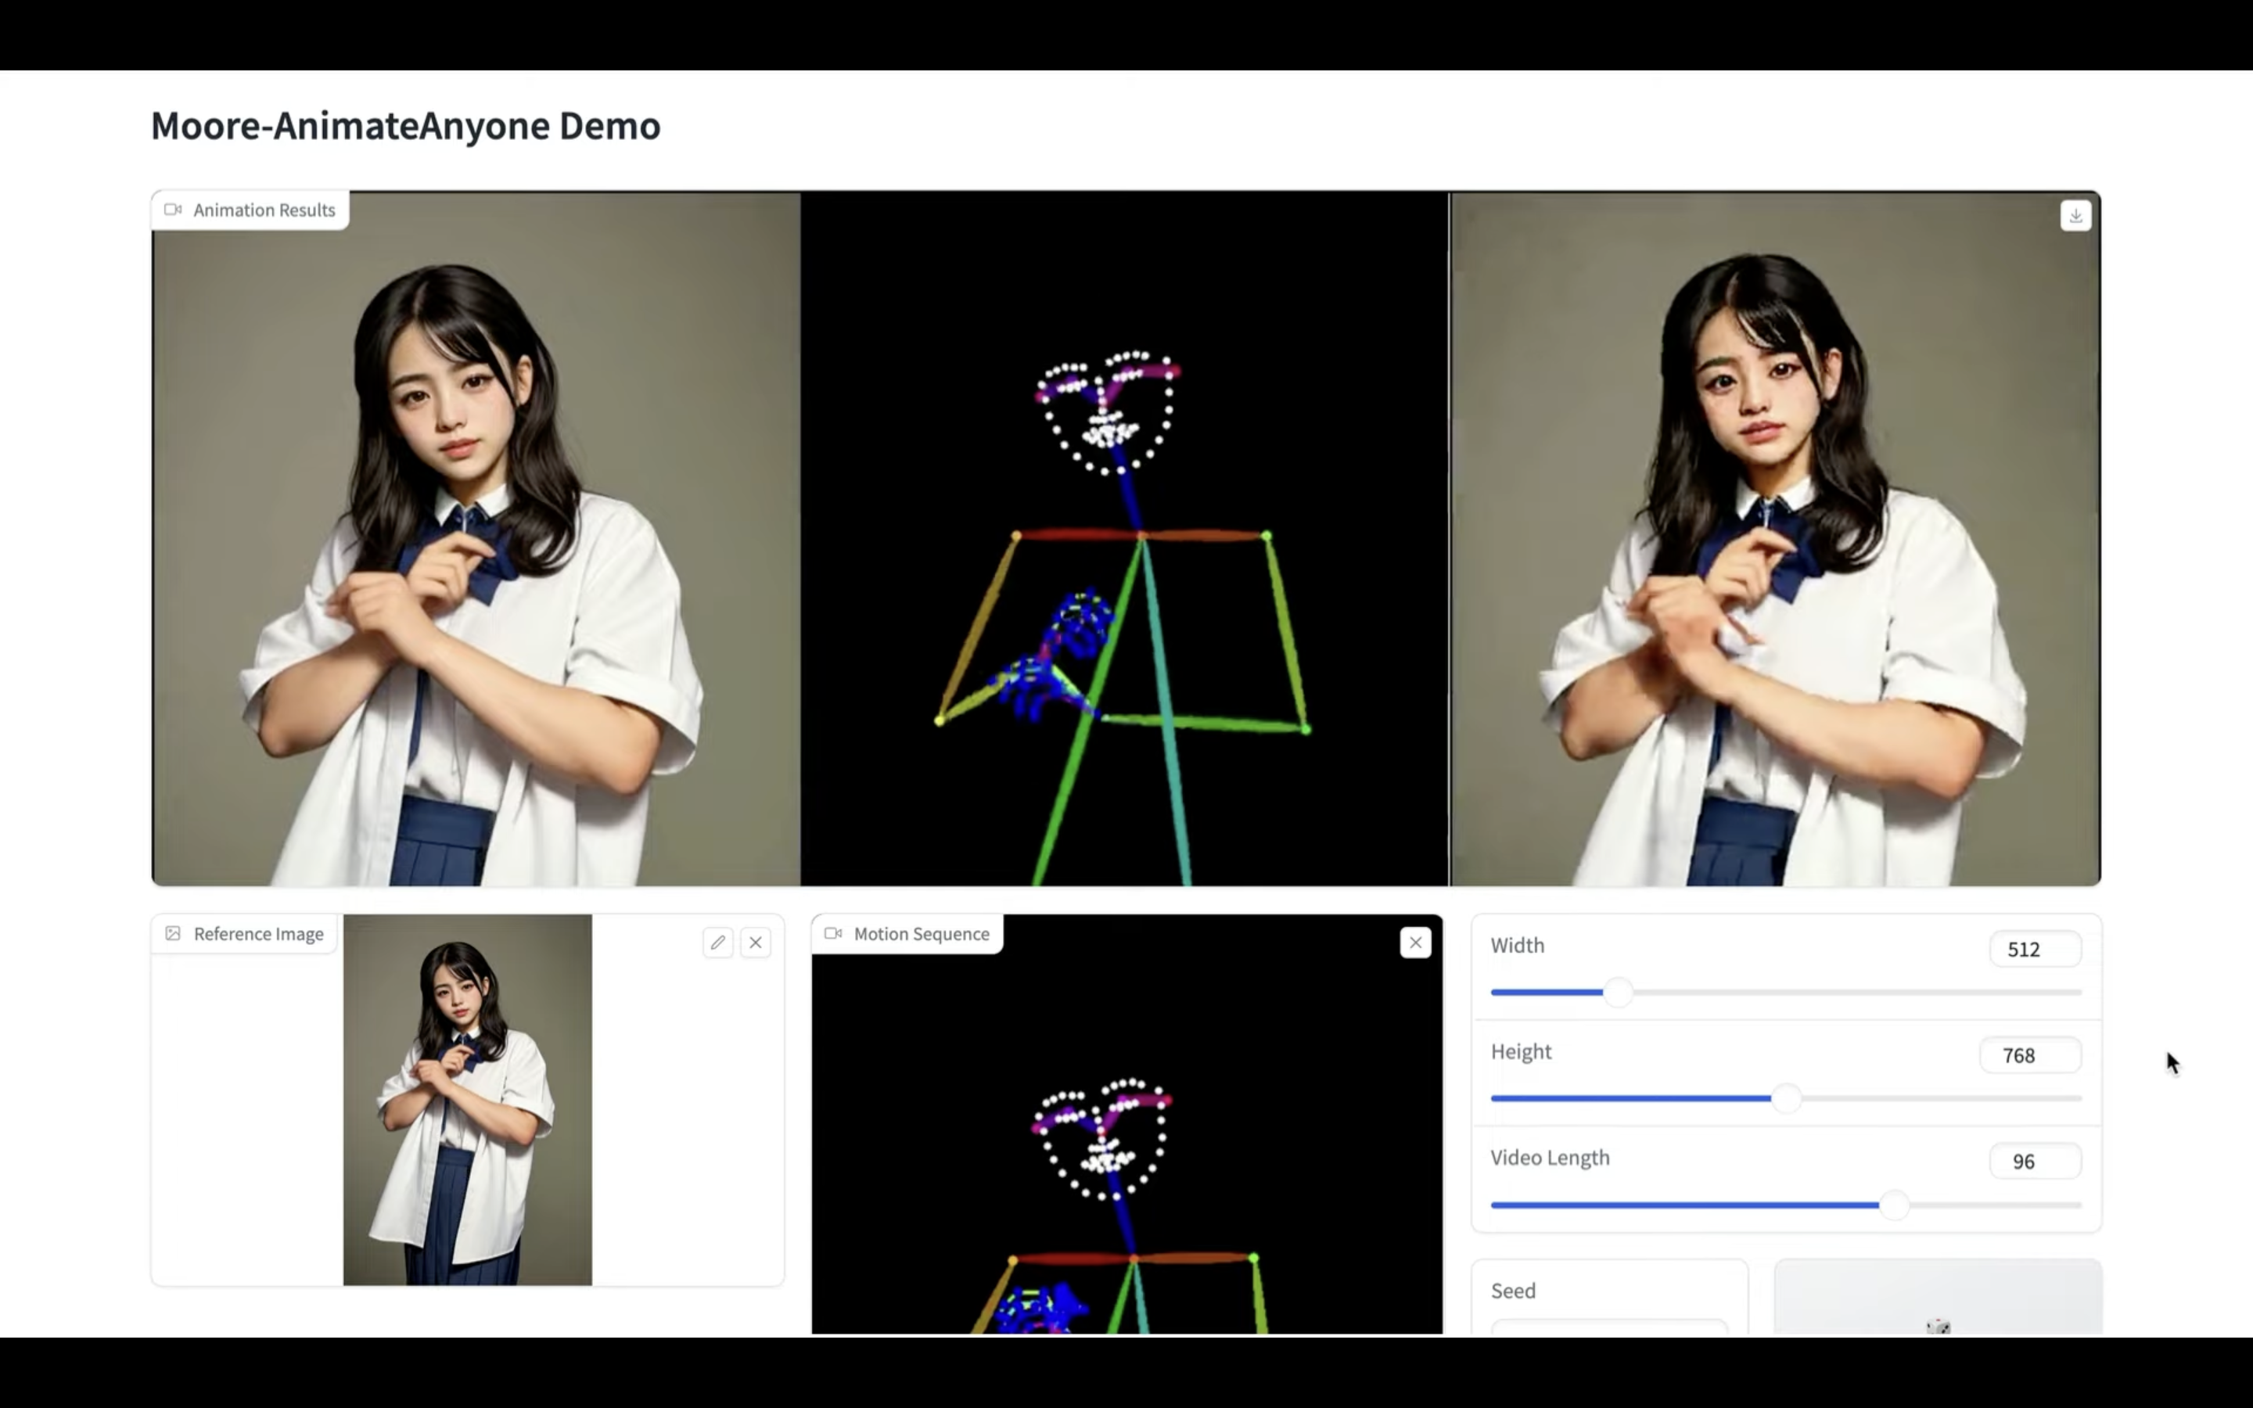Click the Reference Image label icon
Viewport: 2253px width, 1408px height.
(x=173, y=933)
